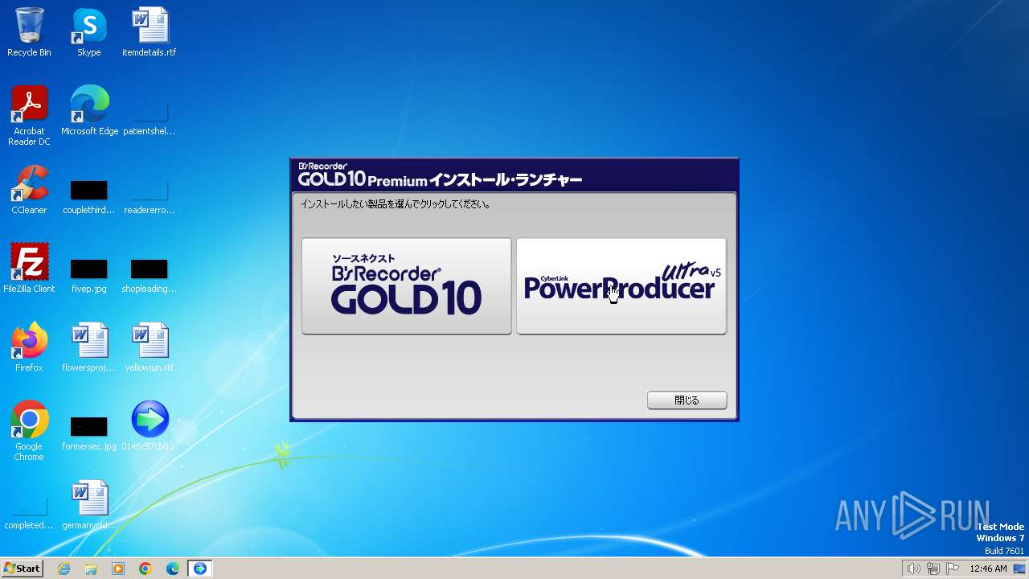Launch Acrobat Reader DC shortcut

click(x=29, y=116)
